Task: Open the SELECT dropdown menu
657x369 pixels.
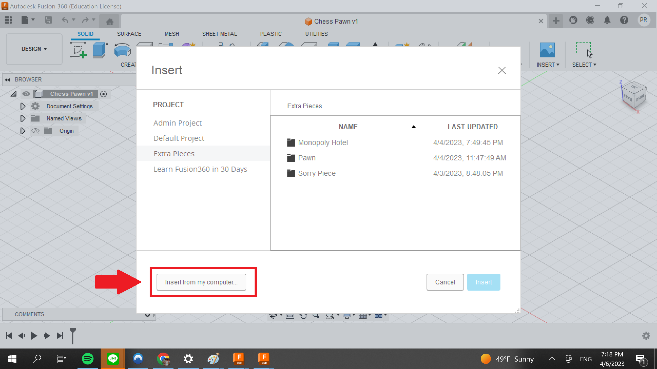Action: pyautogui.click(x=584, y=65)
